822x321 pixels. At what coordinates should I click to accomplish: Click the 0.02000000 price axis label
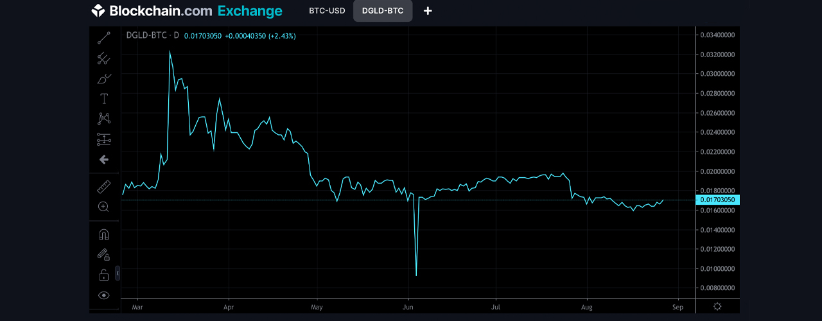717,171
